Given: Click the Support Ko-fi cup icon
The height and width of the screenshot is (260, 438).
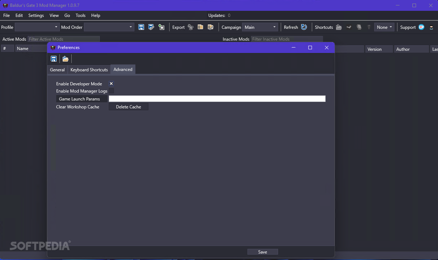Looking at the screenshot, I should tap(421, 27).
